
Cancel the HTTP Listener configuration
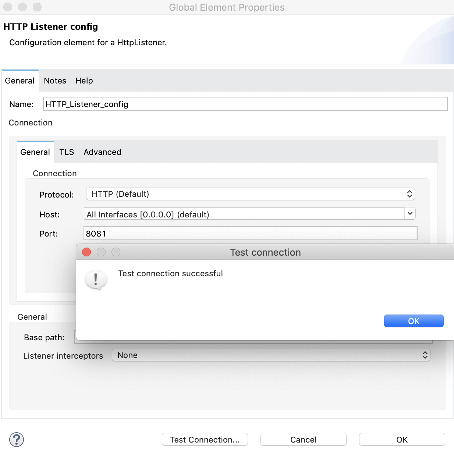point(303,439)
